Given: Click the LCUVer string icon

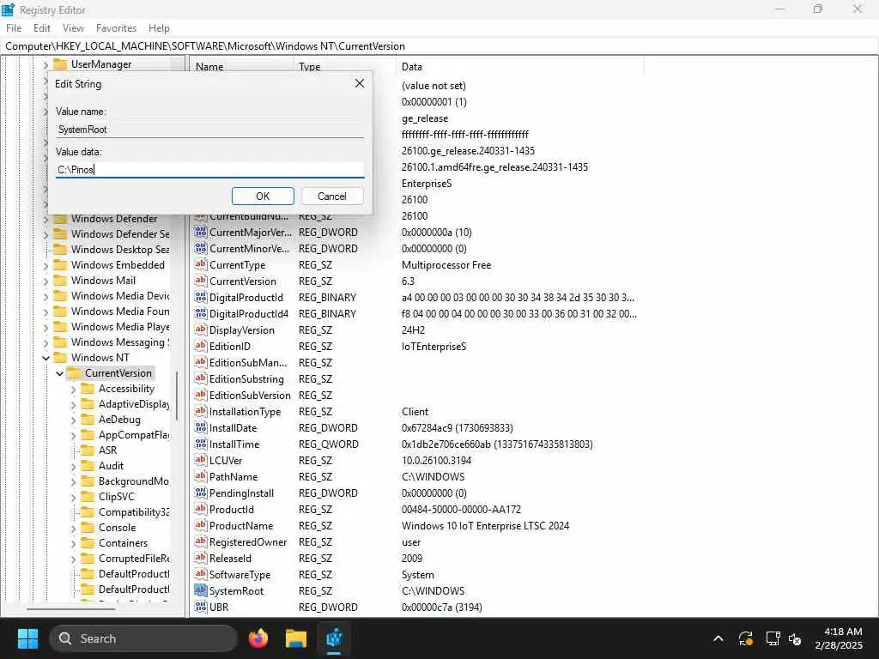Looking at the screenshot, I should pyautogui.click(x=201, y=460).
